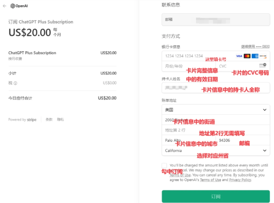Open the 美国 country dropdown
Viewport: 274px width, 203px height.
click(x=216, y=109)
